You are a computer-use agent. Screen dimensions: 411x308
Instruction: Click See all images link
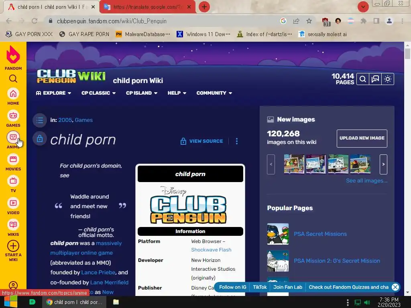(x=366, y=181)
